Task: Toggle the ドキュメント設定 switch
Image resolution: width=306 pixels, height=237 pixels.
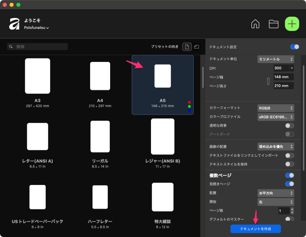Action: [294, 47]
